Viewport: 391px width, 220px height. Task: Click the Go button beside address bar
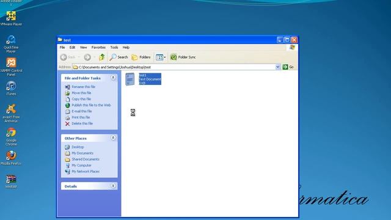[288, 67]
